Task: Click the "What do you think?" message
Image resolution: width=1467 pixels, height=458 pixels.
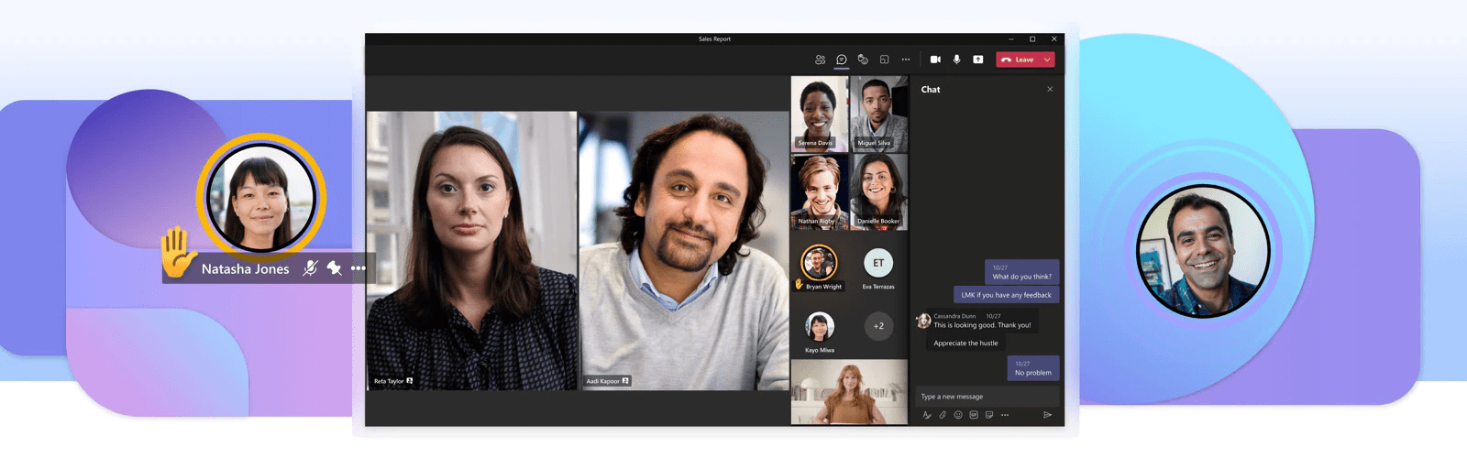Action: (1021, 272)
